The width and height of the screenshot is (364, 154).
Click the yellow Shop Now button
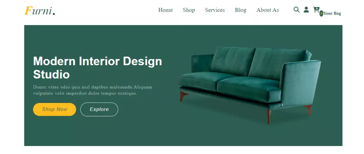click(55, 110)
